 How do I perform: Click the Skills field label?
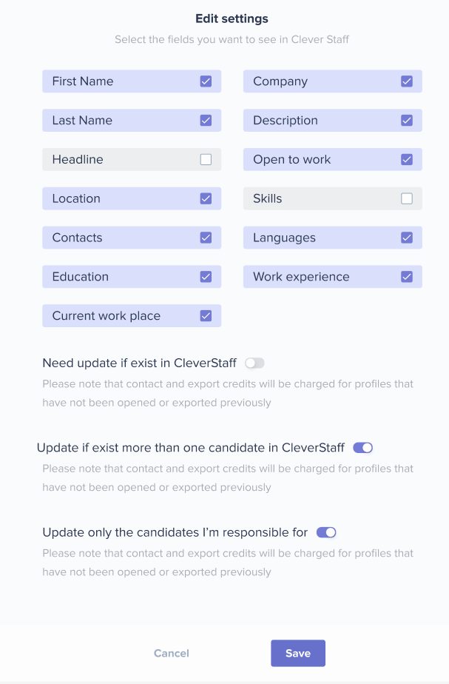268,198
